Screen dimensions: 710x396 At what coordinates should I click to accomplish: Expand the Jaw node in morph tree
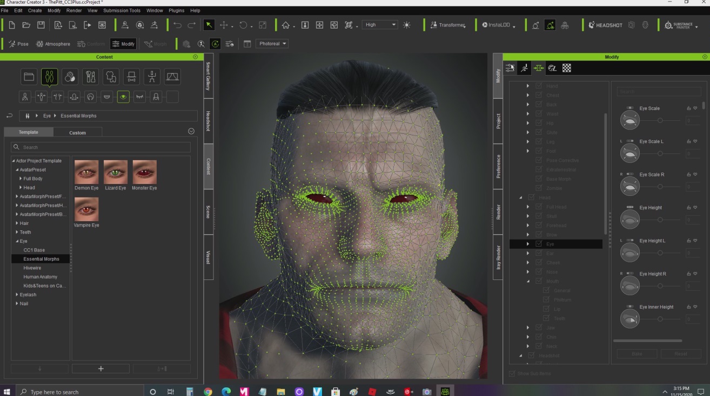coord(528,327)
